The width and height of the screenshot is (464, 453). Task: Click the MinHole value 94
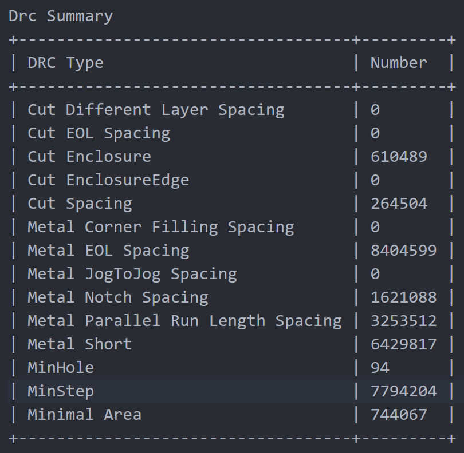380,368
